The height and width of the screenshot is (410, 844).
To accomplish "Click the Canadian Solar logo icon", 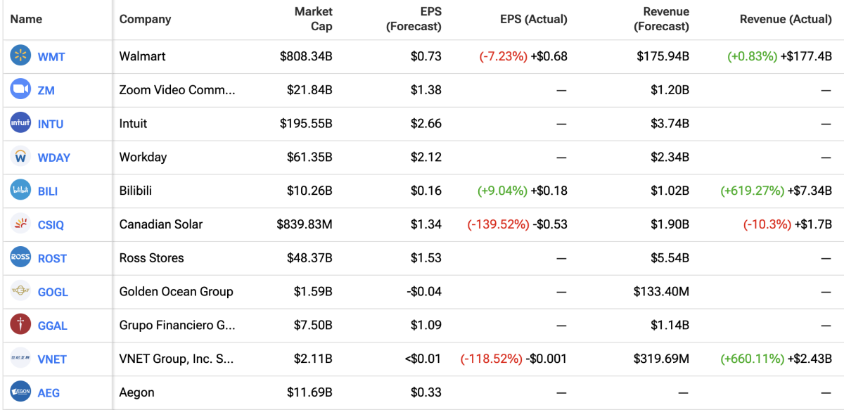I will pos(21,224).
